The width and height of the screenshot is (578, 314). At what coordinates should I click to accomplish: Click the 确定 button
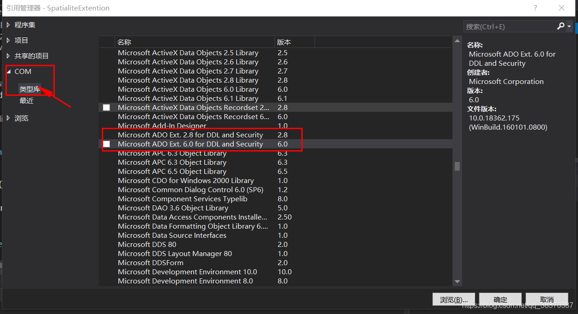pos(500,299)
